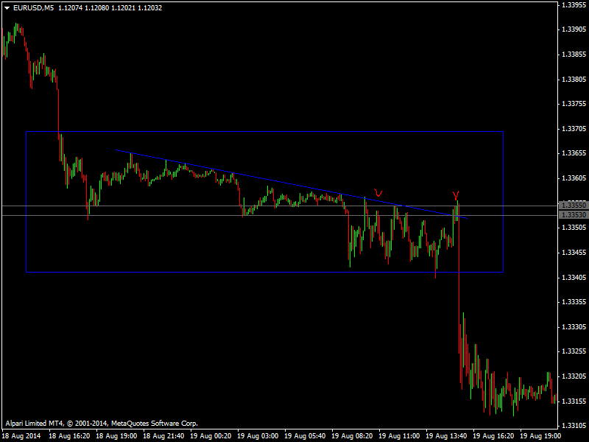Image resolution: width=589 pixels, height=442 pixels.
Task: Select the 1.33530 horizontal line price tag
Action: click(x=574, y=215)
